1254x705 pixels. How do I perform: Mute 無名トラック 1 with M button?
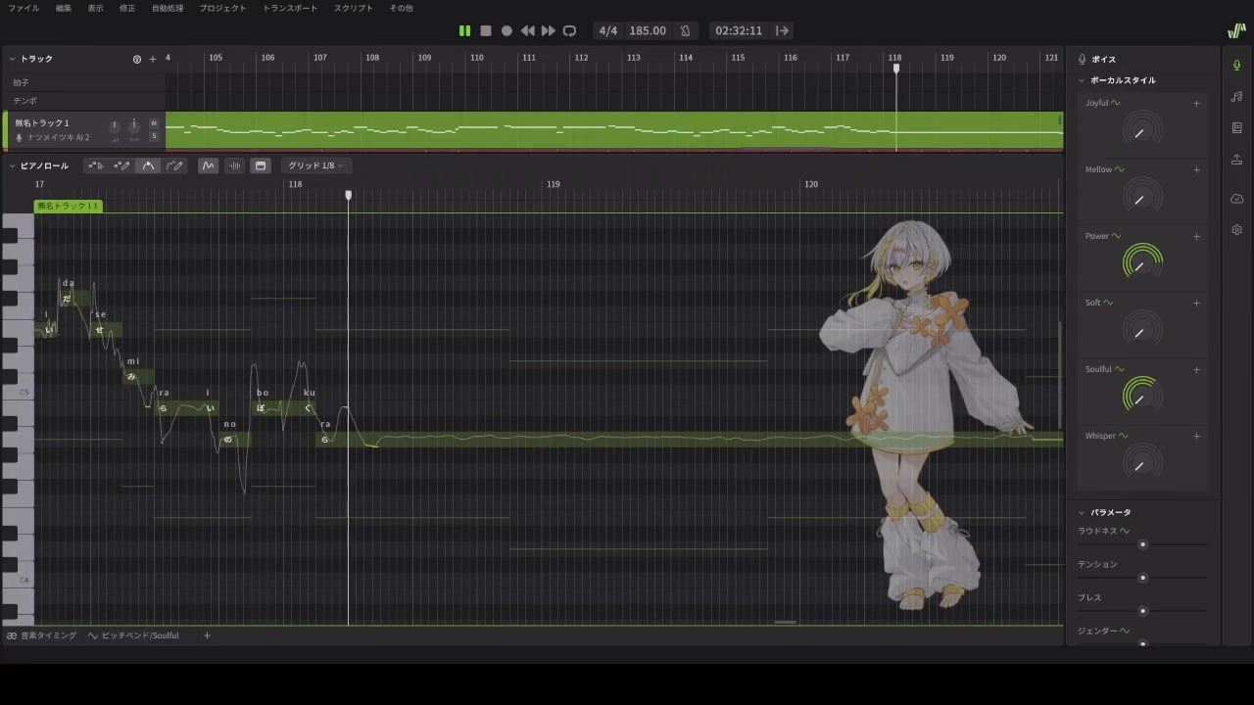[154, 123]
